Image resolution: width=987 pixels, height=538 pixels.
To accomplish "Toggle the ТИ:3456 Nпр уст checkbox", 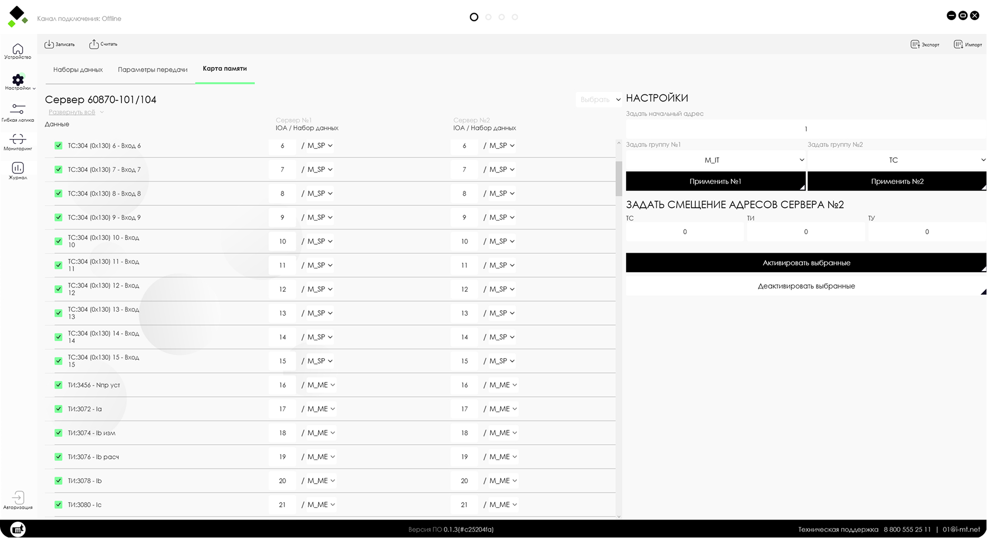I will [x=59, y=385].
